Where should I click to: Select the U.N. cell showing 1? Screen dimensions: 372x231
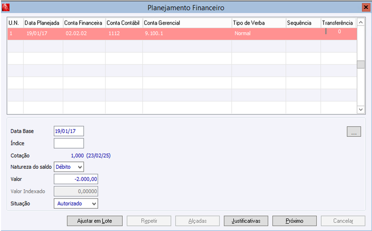pyautogui.click(x=15, y=33)
